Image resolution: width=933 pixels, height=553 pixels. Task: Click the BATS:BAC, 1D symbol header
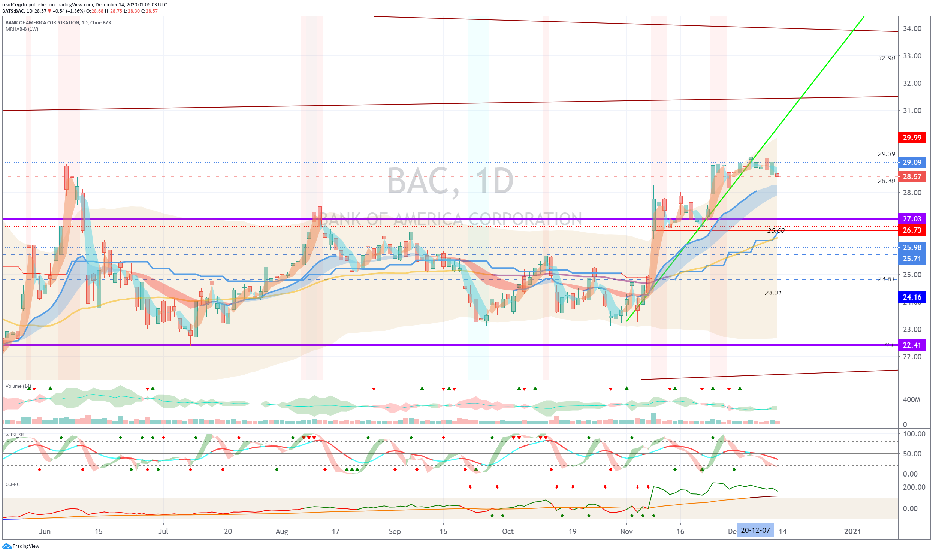tap(17, 11)
